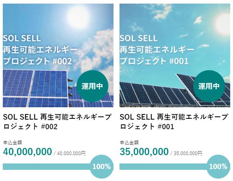Click the 申込金額 label of project #001

coord(129,143)
